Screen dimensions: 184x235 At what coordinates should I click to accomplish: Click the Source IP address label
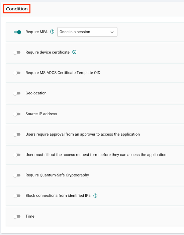(x=41, y=114)
